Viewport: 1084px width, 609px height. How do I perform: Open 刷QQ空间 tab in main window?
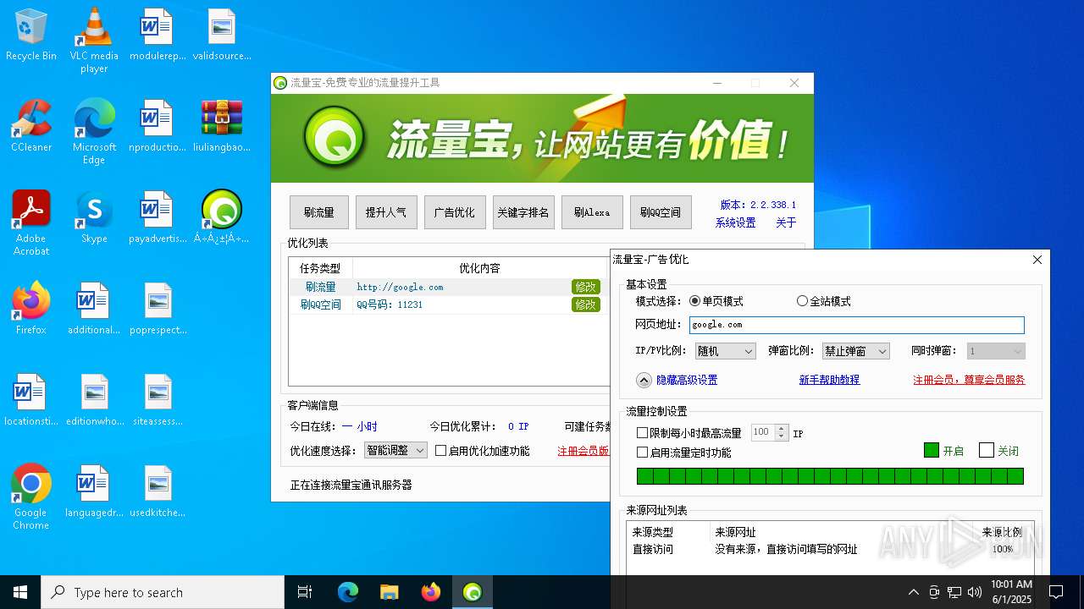(x=661, y=212)
